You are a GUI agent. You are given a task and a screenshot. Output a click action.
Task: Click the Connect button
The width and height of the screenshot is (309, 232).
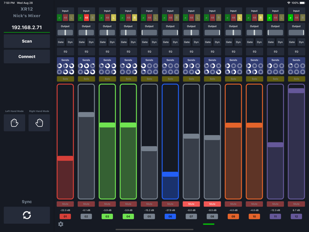click(27, 56)
